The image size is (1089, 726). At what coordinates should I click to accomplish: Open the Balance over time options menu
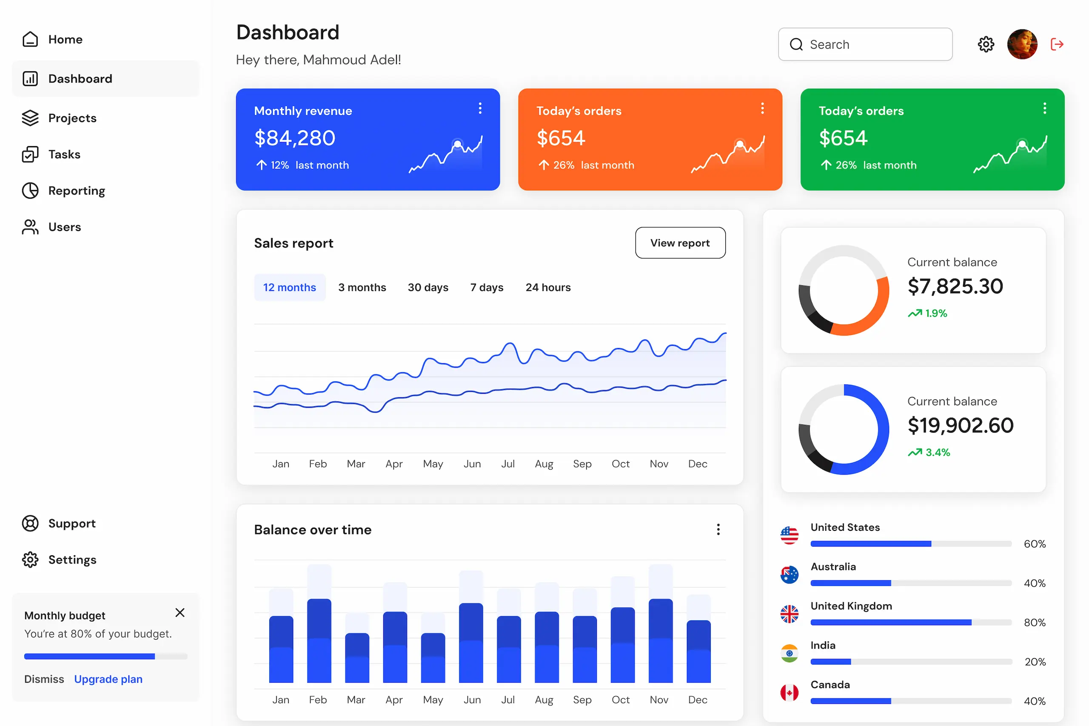click(x=718, y=529)
